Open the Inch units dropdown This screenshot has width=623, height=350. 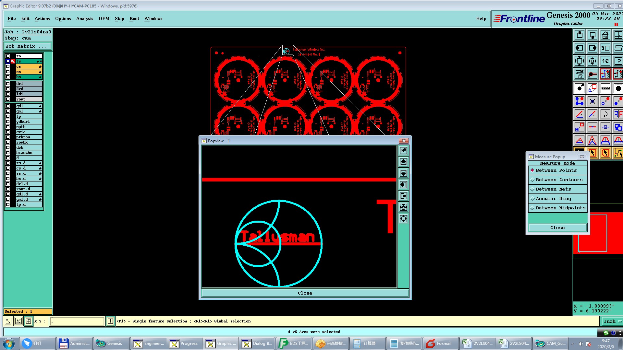coord(612,321)
